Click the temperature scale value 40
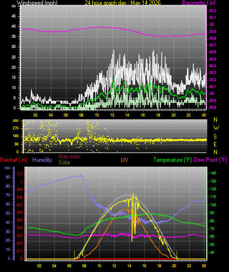Viewport: 229px width, 272px height. [x=212, y=252]
